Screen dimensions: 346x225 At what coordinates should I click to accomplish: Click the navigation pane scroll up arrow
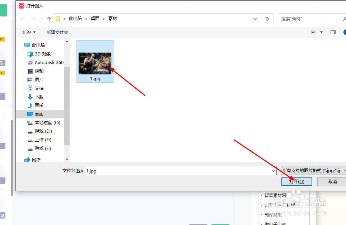click(67, 41)
